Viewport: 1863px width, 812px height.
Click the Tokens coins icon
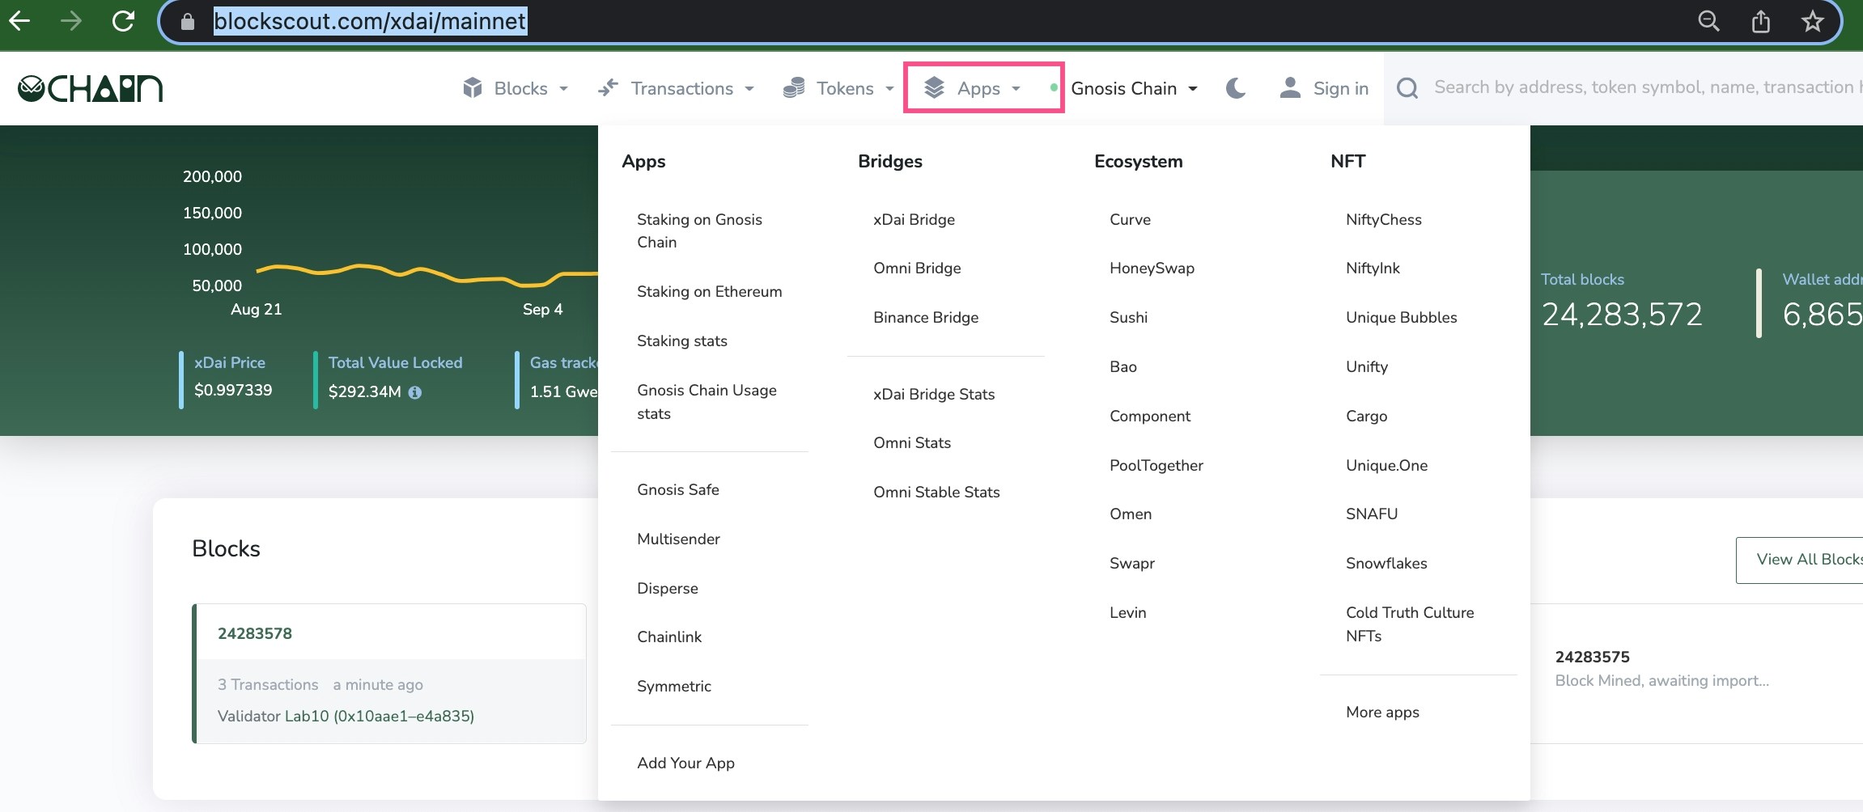[794, 87]
